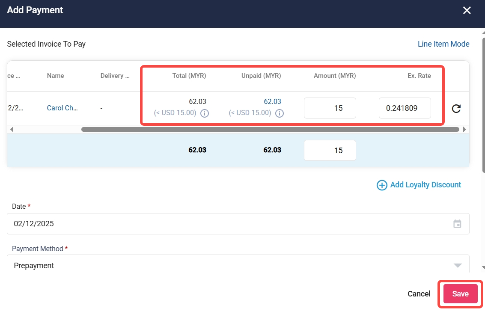Click the horizontal scrollbar thumb of the table
Image resolution: width=485 pixels, height=311 pixels.
270,129
